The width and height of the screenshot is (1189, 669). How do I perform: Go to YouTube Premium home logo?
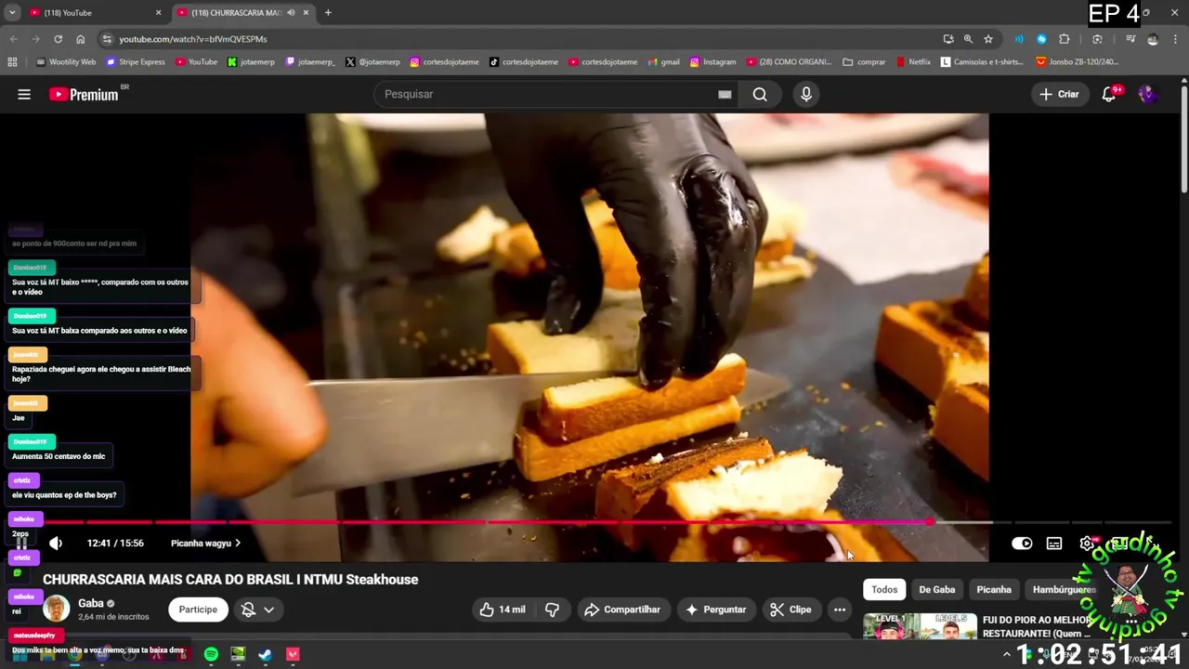(85, 94)
